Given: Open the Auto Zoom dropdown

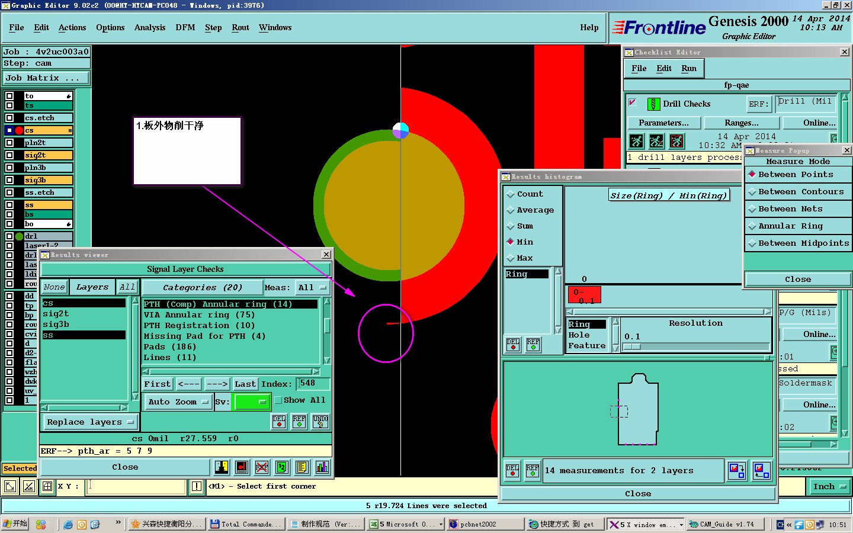Looking at the screenshot, I should pyautogui.click(x=178, y=402).
